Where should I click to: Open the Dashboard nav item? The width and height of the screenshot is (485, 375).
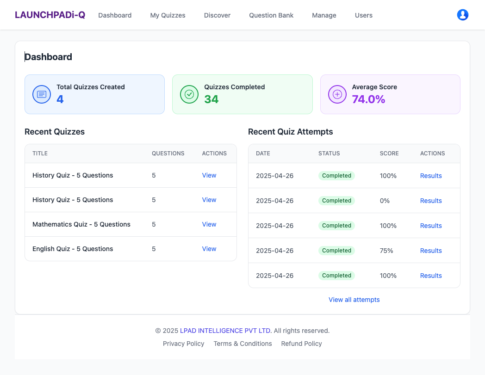115,15
